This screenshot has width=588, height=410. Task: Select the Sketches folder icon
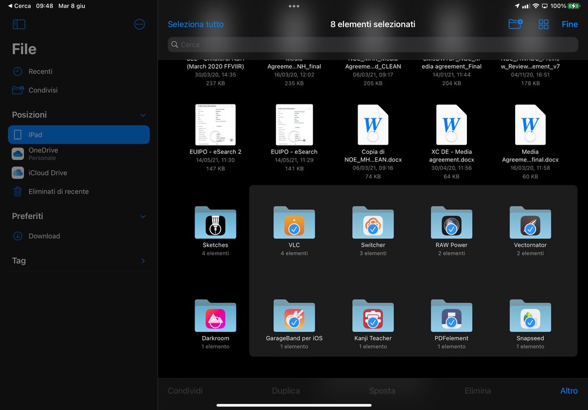tap(215, 223)
